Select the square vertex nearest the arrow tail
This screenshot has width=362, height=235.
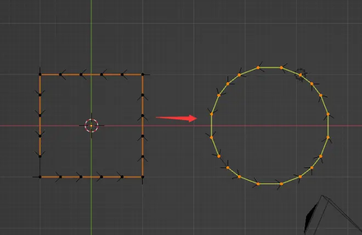(x=143, y=116)
